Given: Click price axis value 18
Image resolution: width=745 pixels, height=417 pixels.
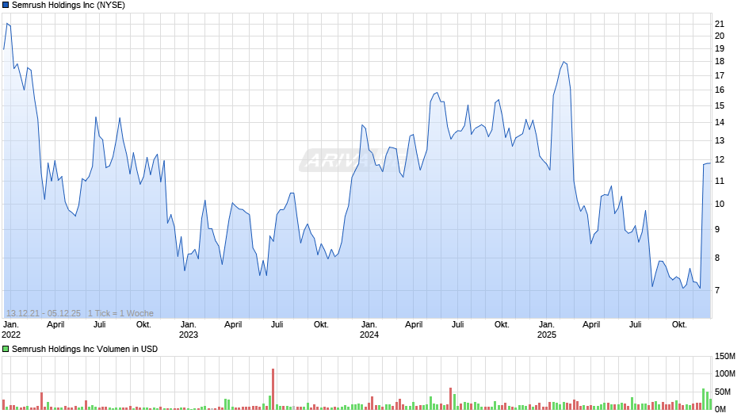Looking at the screenshot, I should [x=720, y=61].
